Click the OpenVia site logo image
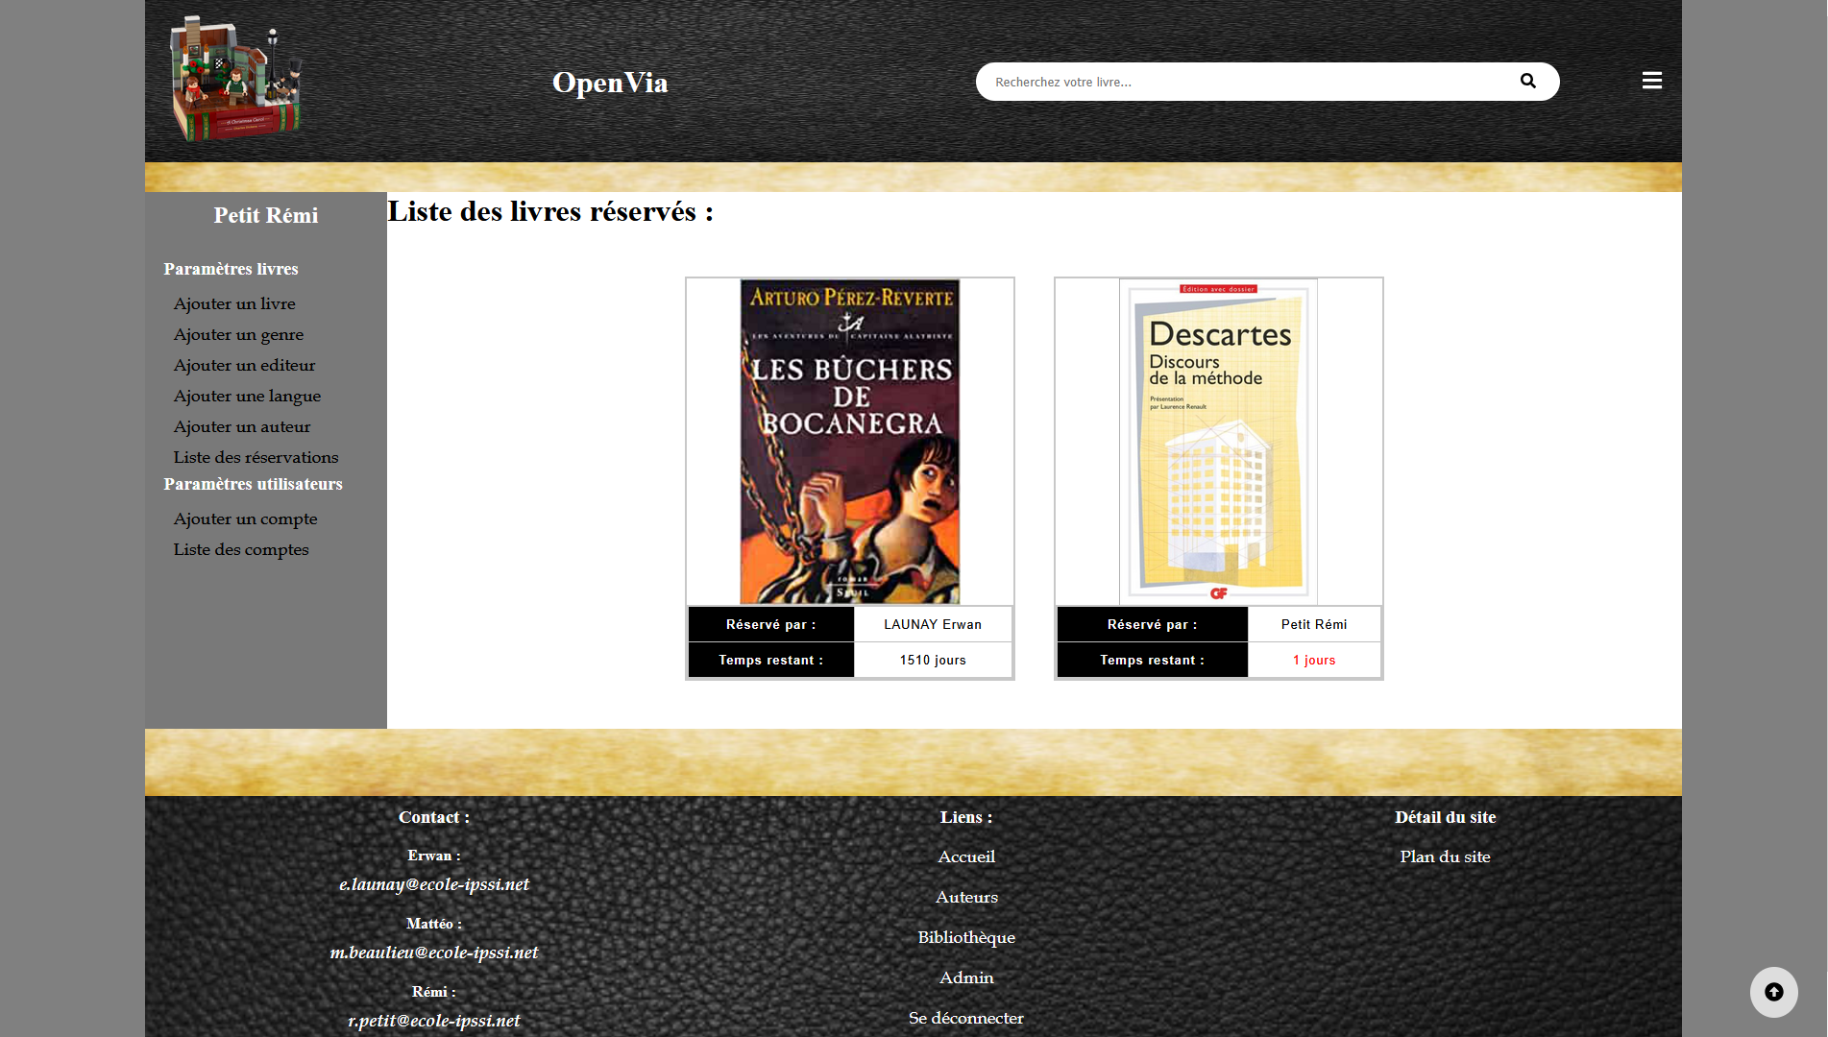 pos(236,80)
